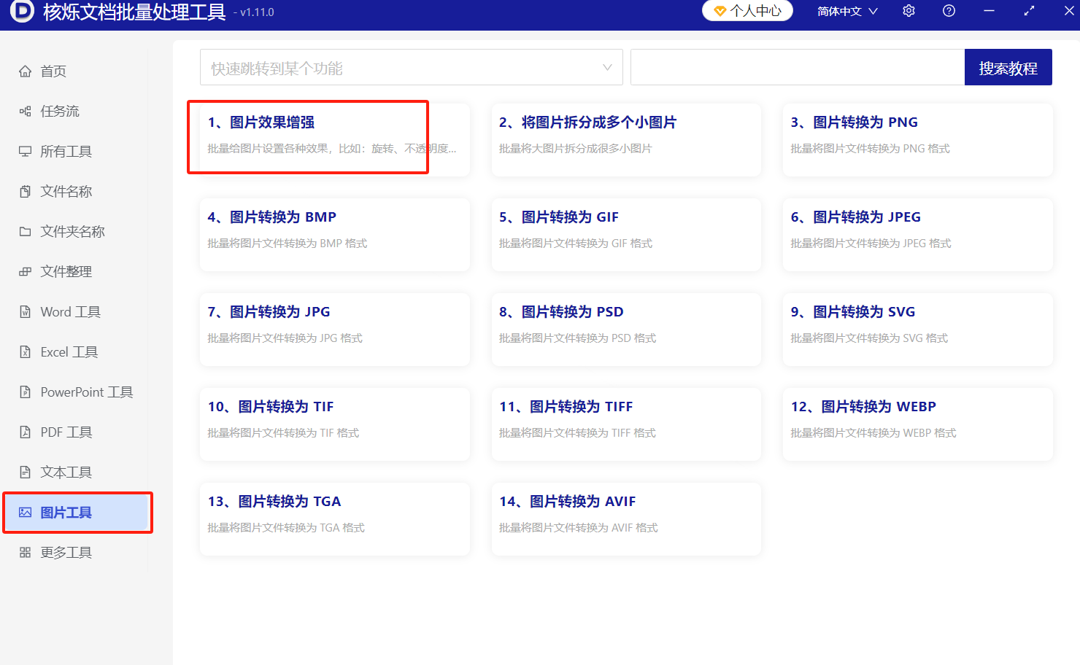Expand the fullscreen arrows in title bar
The height and width of the screenshot is (665, 1080).
click(x=1029, y=11)
